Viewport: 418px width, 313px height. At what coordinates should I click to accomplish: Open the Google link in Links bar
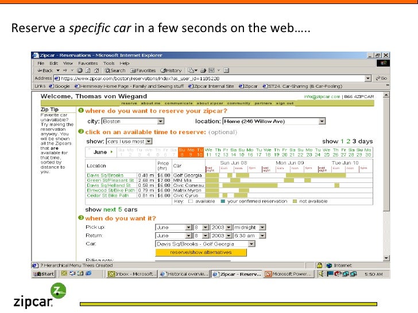pos(59,86)
